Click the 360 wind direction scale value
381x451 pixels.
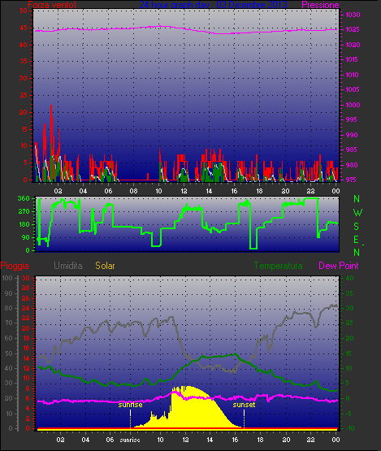pyautogui.click(x=24, y=198)
